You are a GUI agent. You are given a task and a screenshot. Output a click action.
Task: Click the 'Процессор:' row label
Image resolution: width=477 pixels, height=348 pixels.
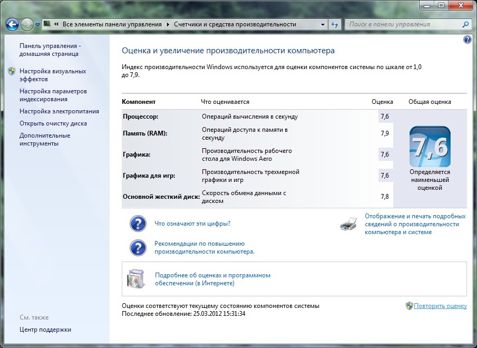point(141,117)
